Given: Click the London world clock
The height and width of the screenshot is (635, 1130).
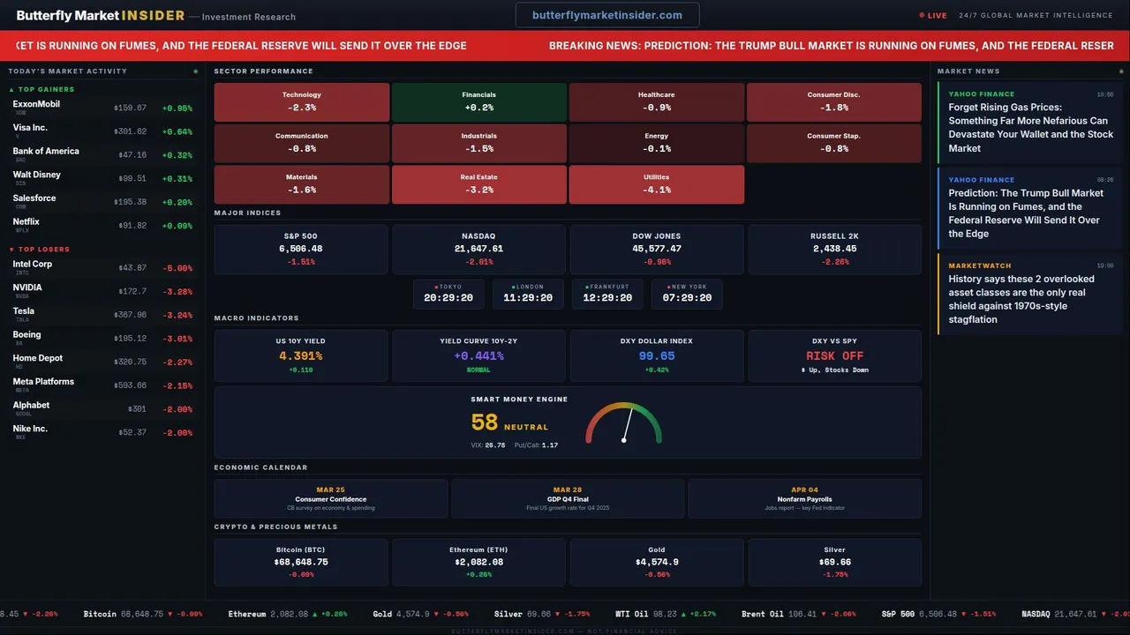Looking at the screenshot, I should (528, 294).
